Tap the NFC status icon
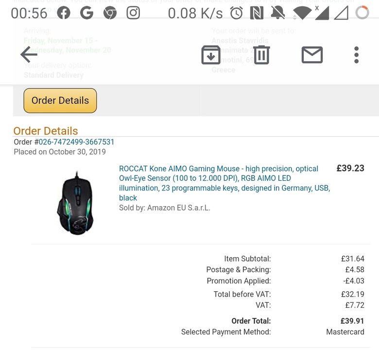Image resolution: width=379 pixels, height=350 pixels. click(x=257, y=13)
